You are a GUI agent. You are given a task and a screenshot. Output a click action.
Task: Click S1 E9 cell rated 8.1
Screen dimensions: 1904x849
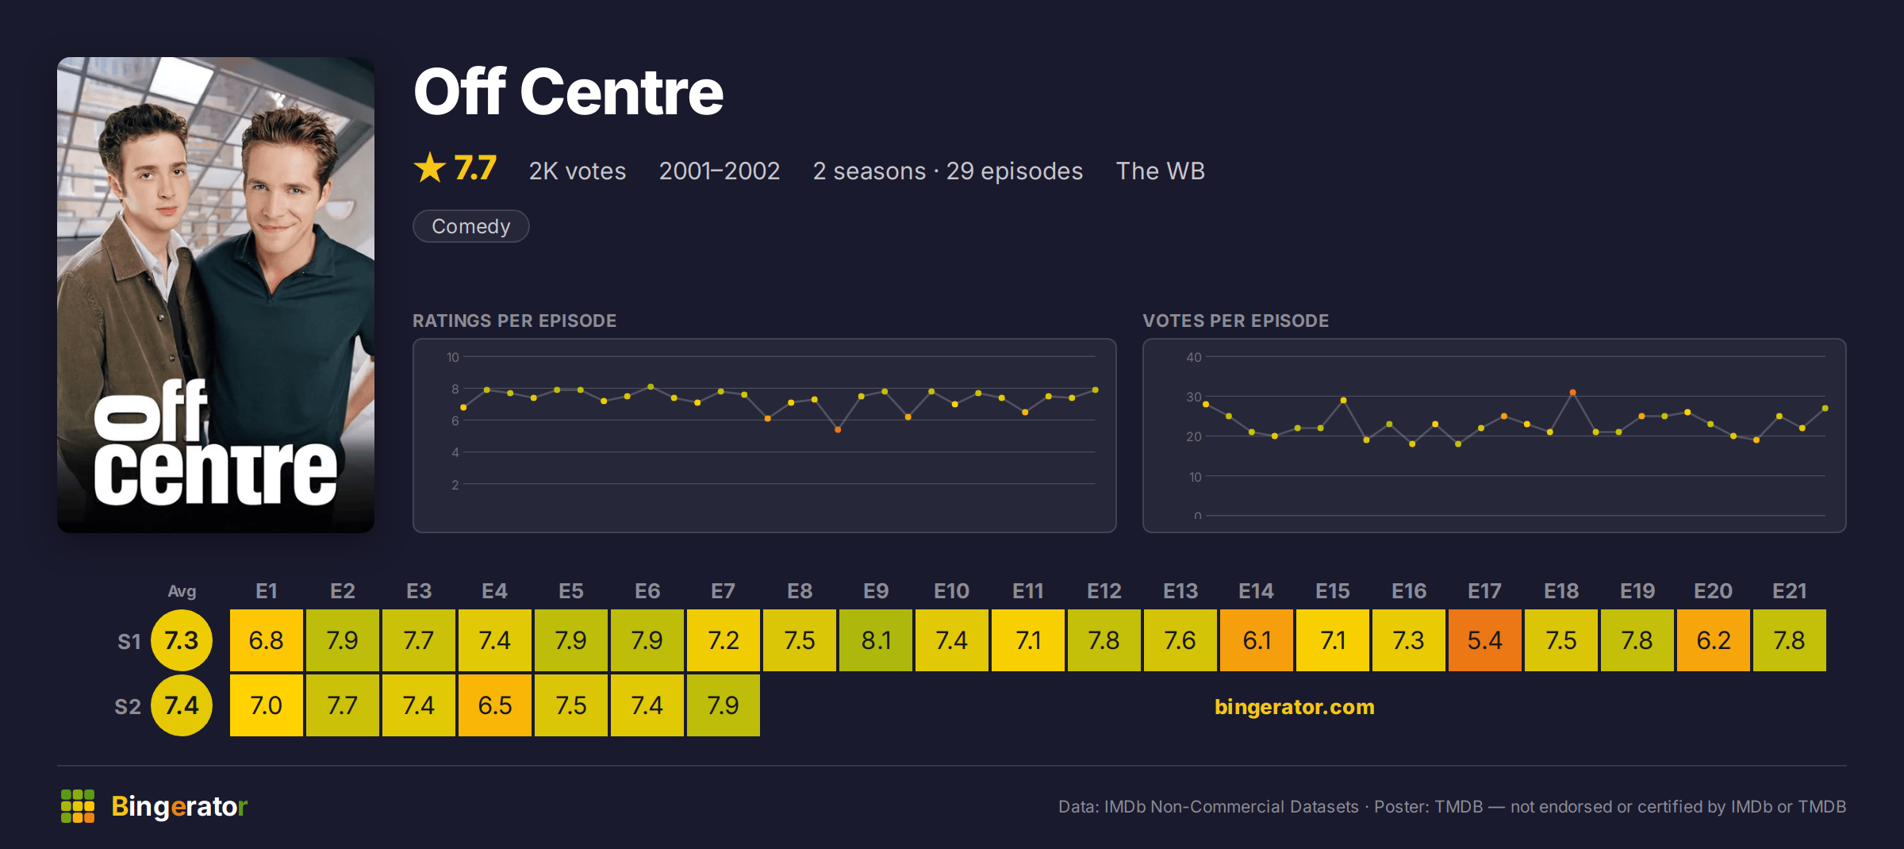(876, 640)
